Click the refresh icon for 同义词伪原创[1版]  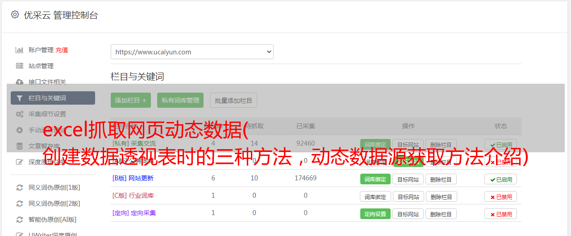pos(19,187)
